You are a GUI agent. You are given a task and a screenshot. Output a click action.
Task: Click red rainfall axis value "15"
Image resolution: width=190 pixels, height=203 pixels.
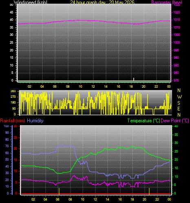[15, 160]
